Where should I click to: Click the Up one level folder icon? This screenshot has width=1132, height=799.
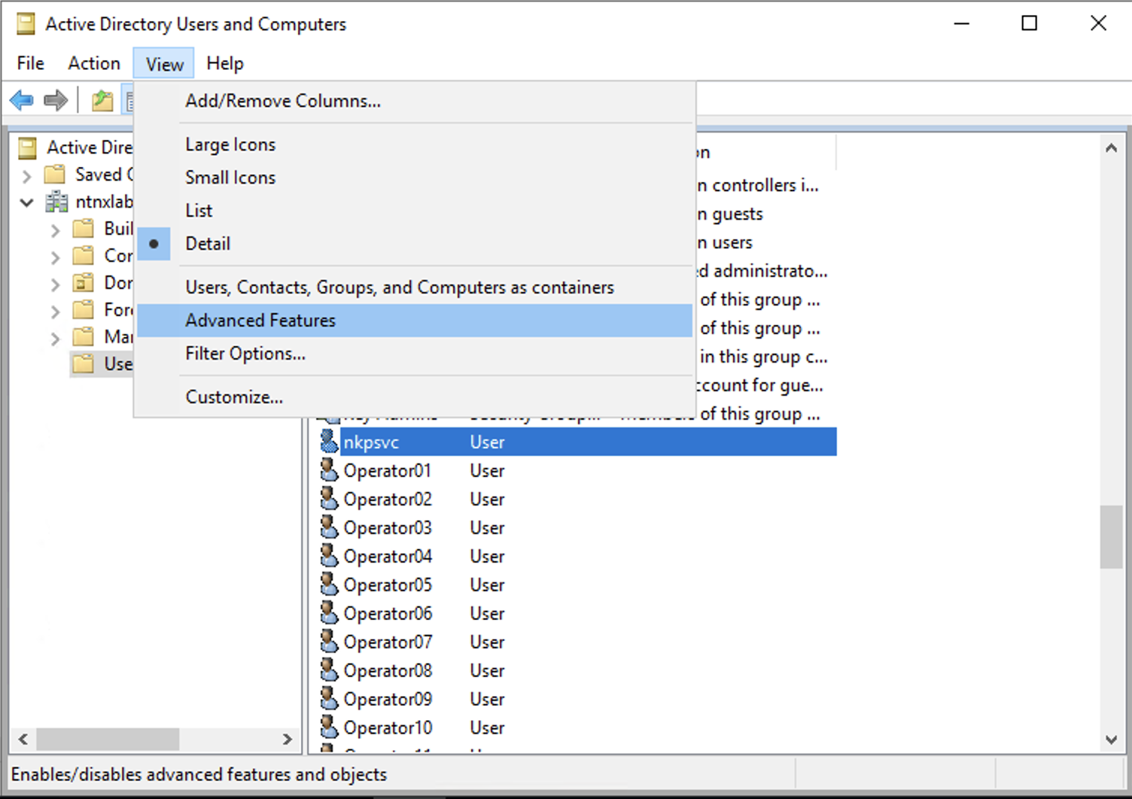pos(102,100)
